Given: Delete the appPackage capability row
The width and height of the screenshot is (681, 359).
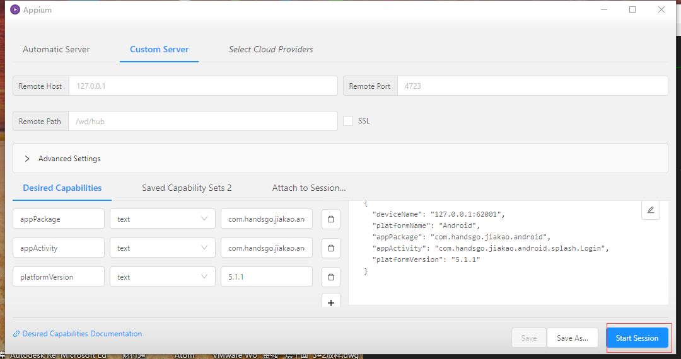Looking at the screenshot, I should coord(331,219).
